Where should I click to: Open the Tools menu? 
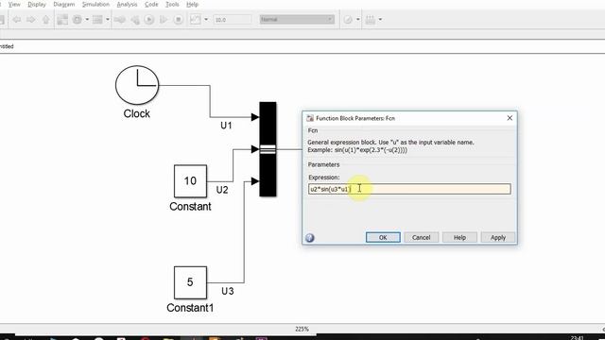pyautogui.click(x=172, y=4)
